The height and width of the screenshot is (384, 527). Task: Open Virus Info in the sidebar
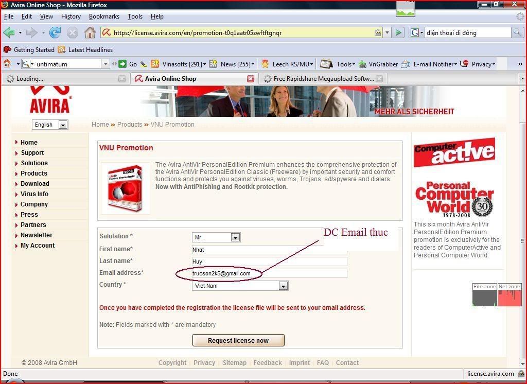[34, 194]
